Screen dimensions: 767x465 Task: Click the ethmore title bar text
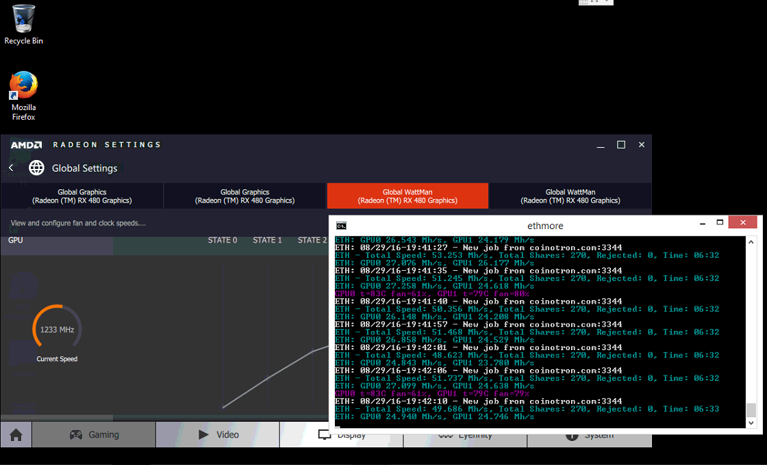pyautogui.click(x=545, y=226)
